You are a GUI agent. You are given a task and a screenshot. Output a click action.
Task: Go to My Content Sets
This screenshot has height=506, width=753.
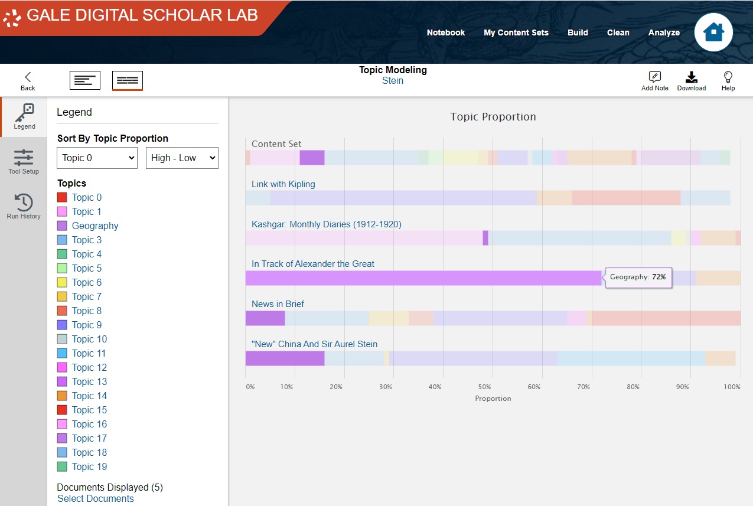point(516,32)
